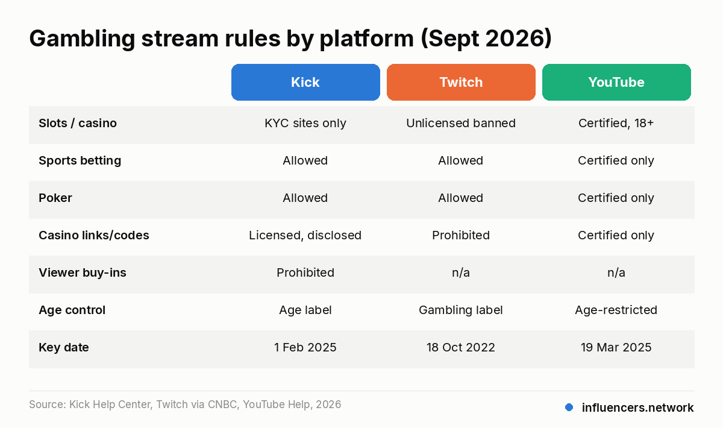Click 'n/a' for YouTube viewer buy-ins
Image resolution: width=723 pixels, height=428 pixels.
[616, 272]
